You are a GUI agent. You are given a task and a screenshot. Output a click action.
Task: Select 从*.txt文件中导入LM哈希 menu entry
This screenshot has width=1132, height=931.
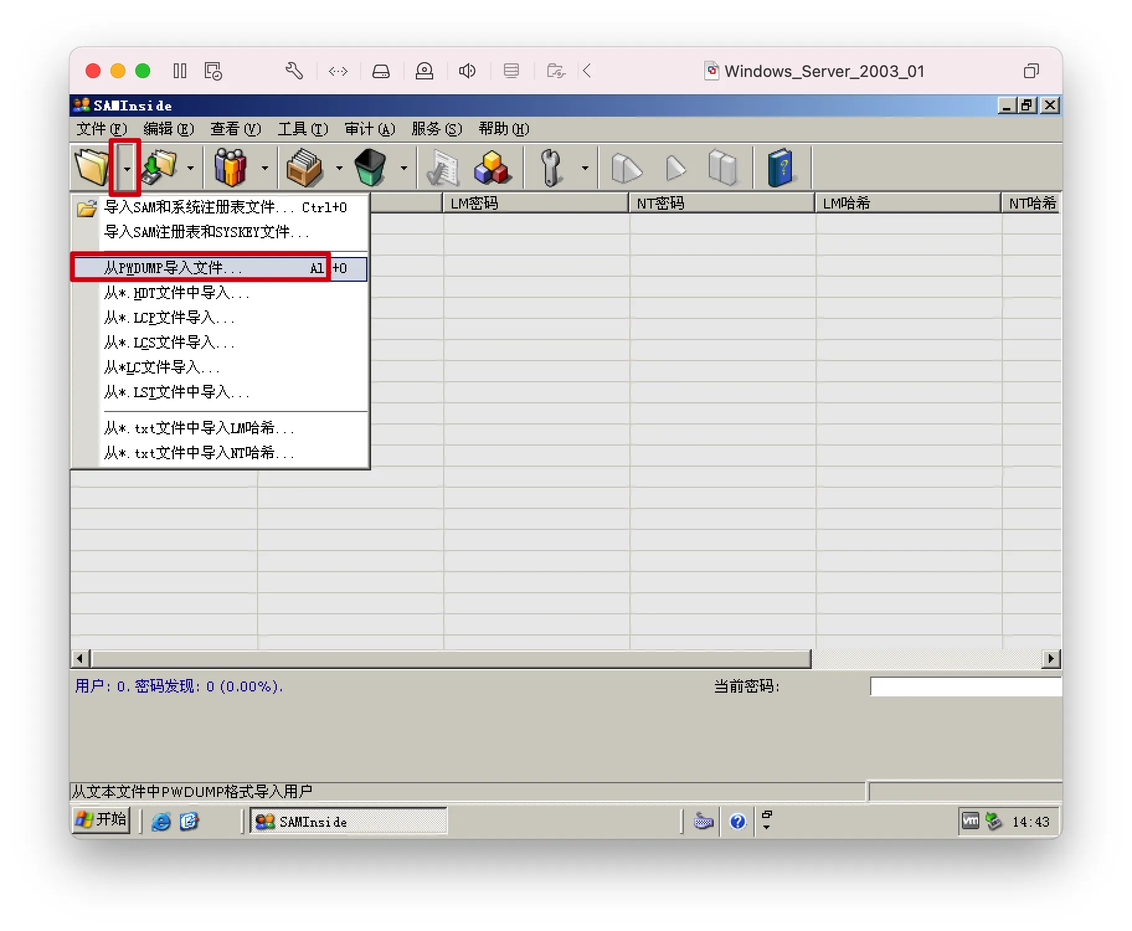[220, 428]
